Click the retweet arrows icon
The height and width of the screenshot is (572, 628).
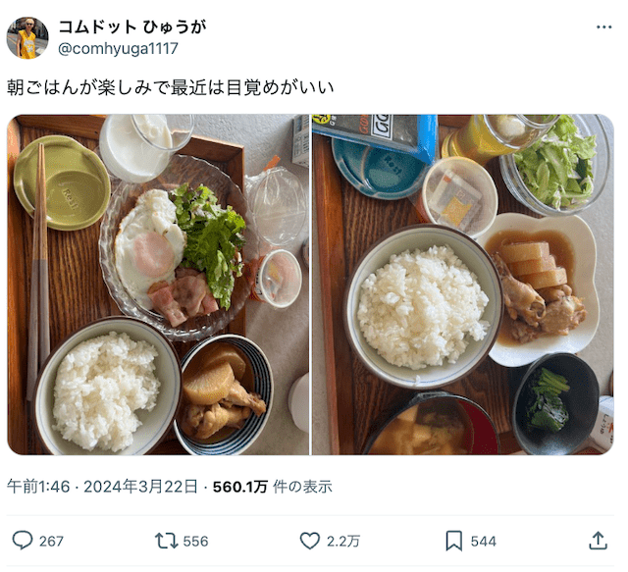166,541
